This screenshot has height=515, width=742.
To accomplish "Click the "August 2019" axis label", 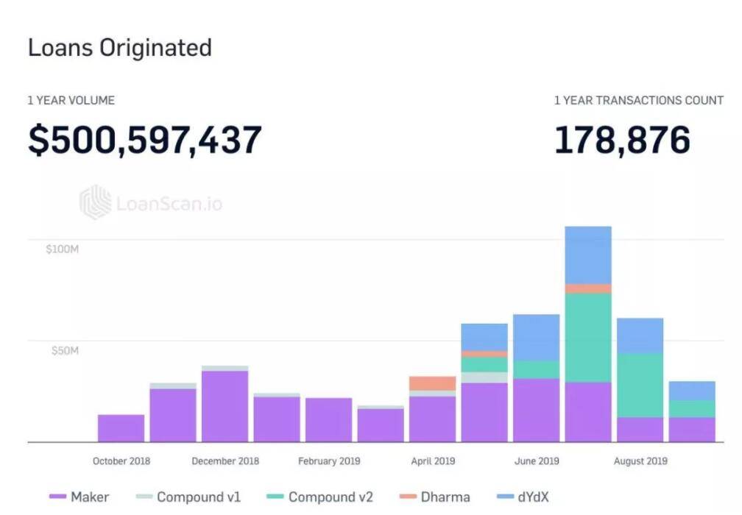I will pyautogui.click(x=640, y=461).
